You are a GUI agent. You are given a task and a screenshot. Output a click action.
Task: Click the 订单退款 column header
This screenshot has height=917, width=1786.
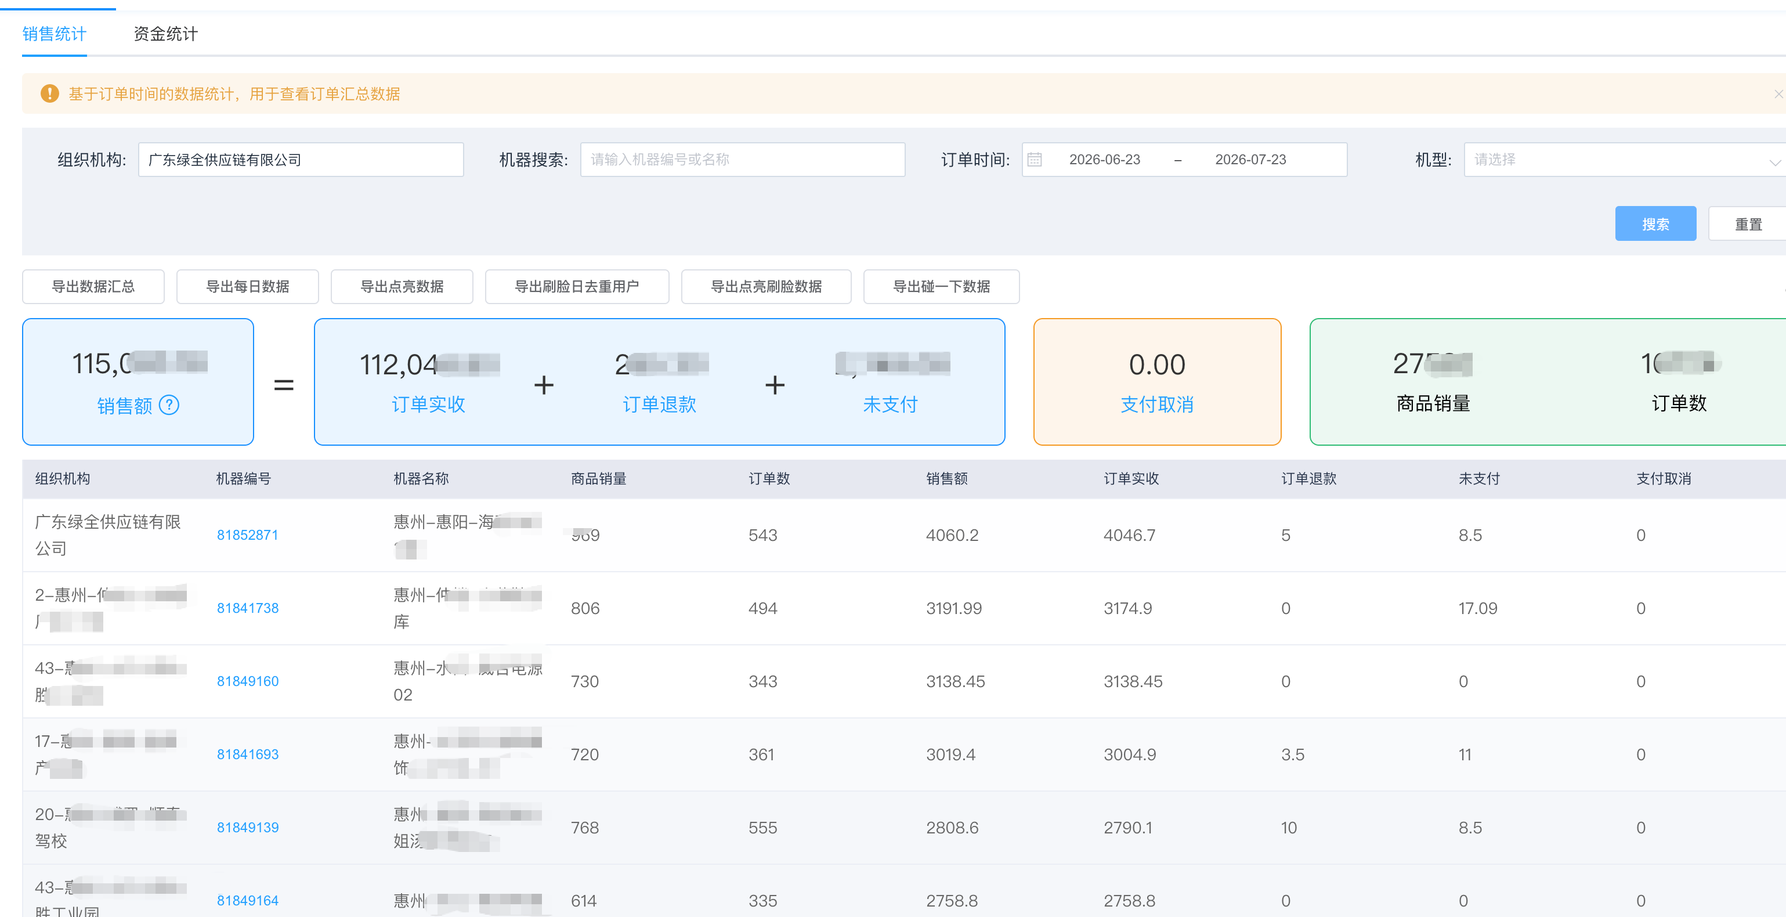1308,479
